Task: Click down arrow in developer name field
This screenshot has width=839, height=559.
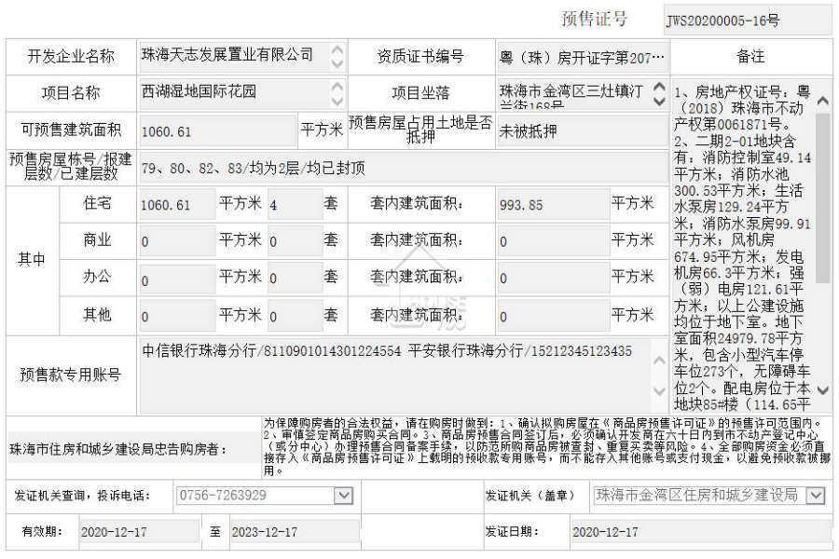Action: click(337, 63)
